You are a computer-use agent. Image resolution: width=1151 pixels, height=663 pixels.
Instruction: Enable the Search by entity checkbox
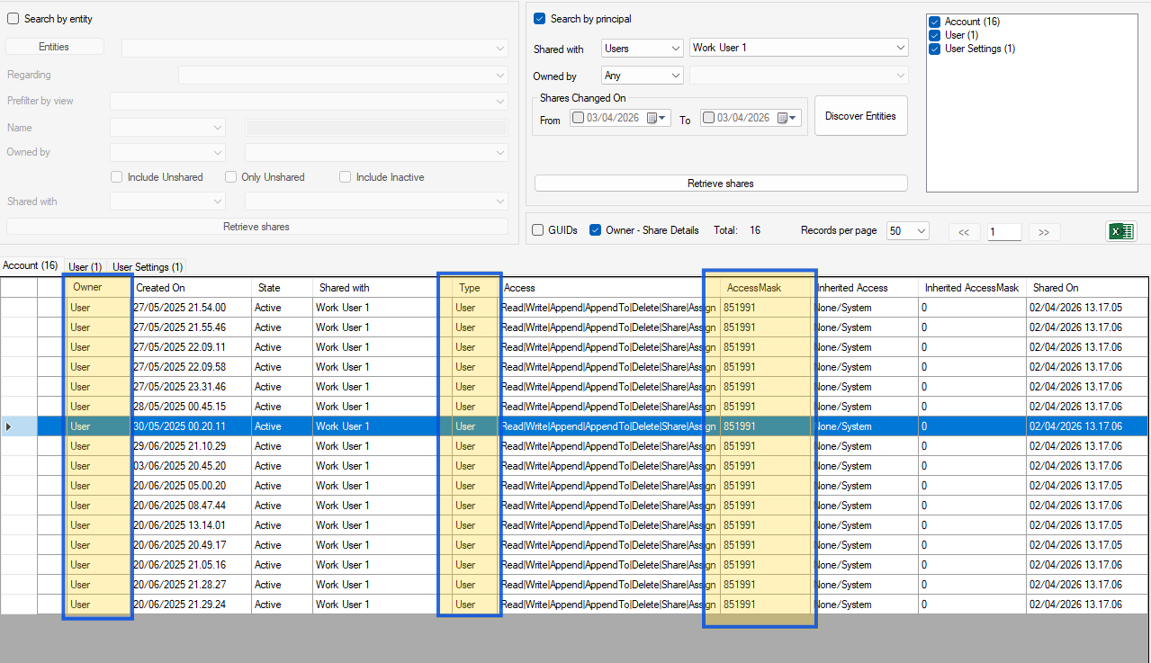pos(13,18)
